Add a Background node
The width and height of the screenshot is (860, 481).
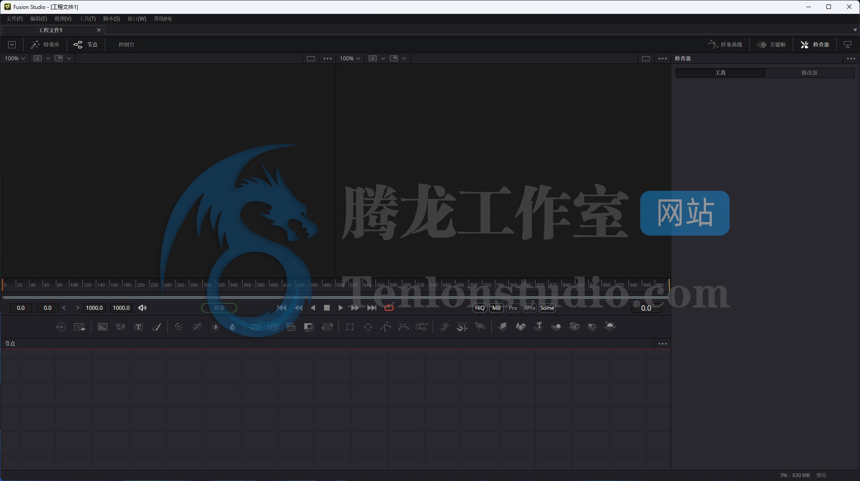[x=102, y=327]
